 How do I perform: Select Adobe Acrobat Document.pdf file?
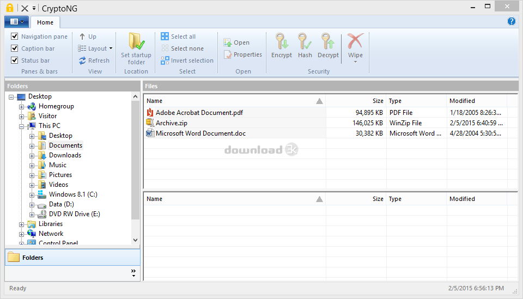coord(199,113)
